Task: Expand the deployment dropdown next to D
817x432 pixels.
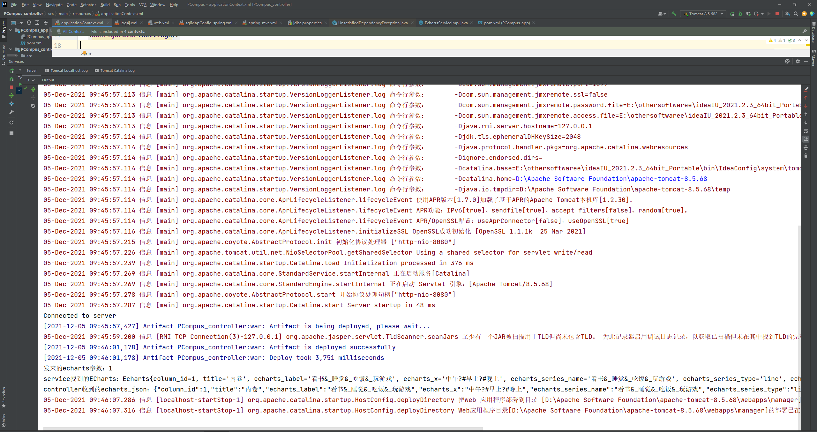Action: 33,80
